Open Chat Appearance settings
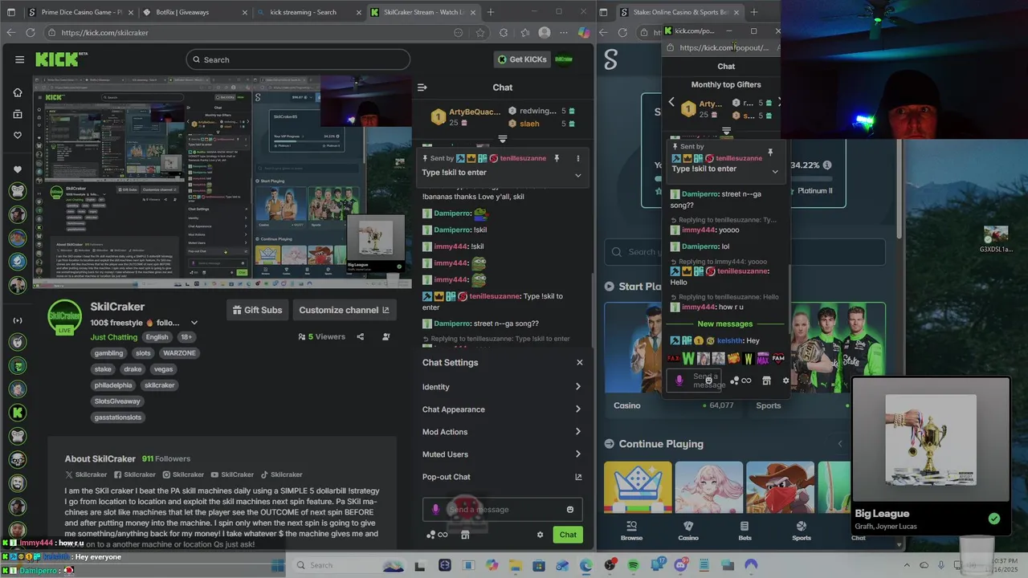Image resolution: width=1028 pixels, height=578 pixels. pos(502,409)
